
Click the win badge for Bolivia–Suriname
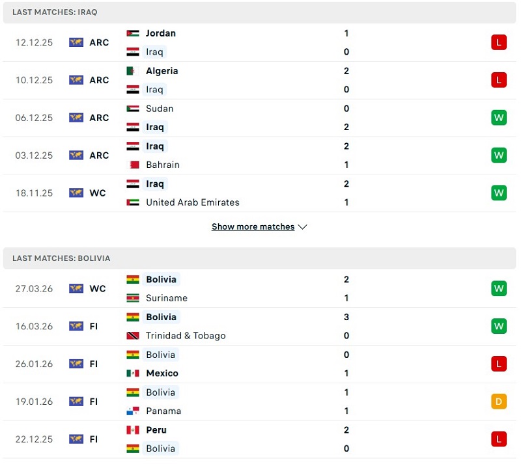[x=499, y=288]
